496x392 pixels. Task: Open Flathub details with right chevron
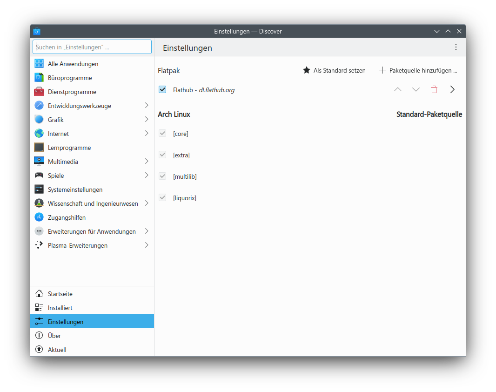pos(452,89)
